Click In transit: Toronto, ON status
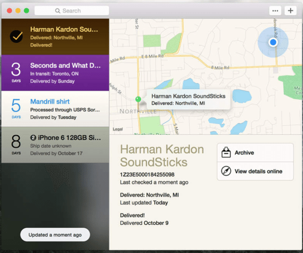The image size is (303, 253). pyautogui.click(x=55, y=74)
